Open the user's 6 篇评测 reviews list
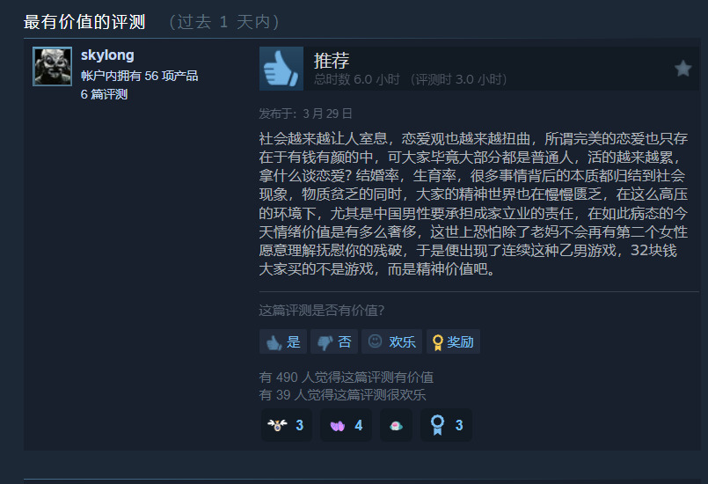This screenshot has height=484, width=708. coord(105,94)
